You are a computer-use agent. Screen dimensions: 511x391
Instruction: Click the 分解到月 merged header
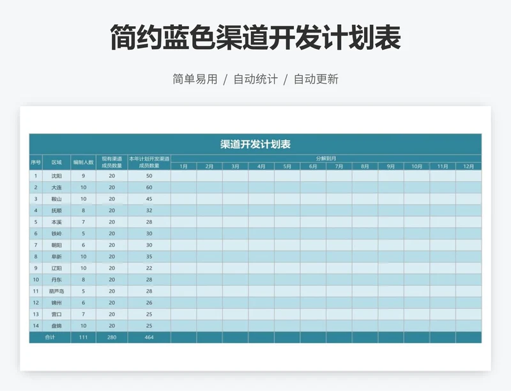click(326, 159)
